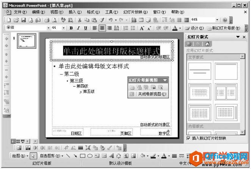Click 关闭母版视图 button
The height and width of the screenshot is (169, 251).
pos(152,94)
